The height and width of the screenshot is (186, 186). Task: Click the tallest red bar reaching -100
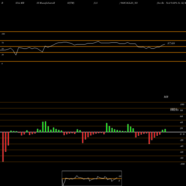3,147
